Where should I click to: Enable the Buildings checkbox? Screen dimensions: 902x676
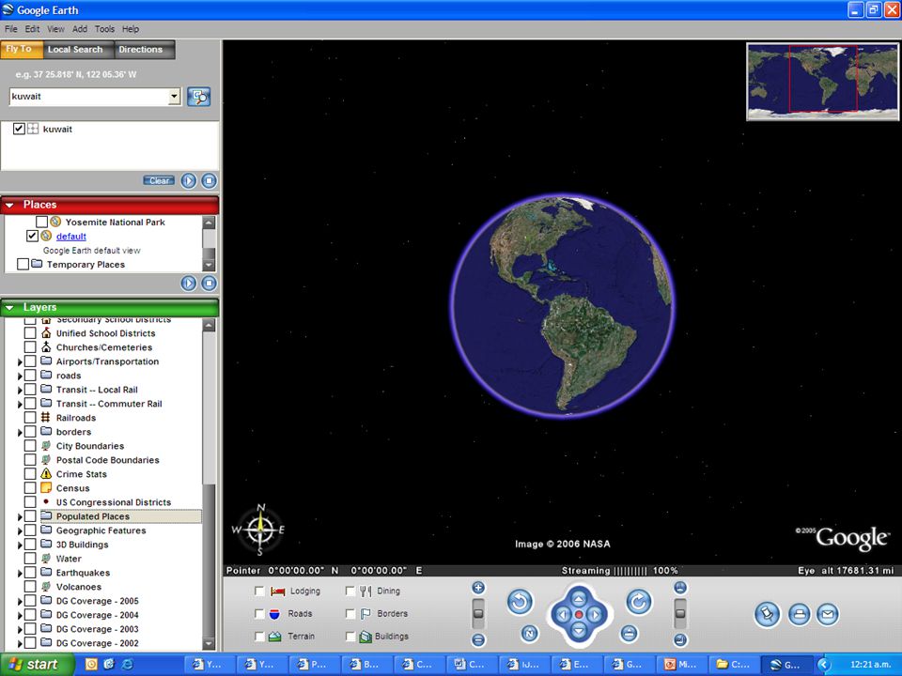(x=350, y=637)
